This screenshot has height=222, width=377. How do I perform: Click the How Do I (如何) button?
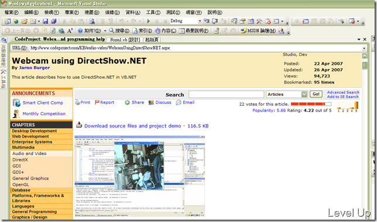click(x=90, y=31)
